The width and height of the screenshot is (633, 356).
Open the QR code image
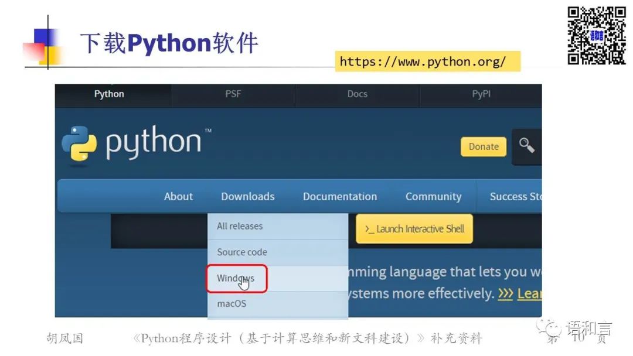pyautogui.click(x=596, y=35)
